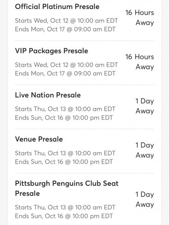
Task: Open Pittsburgh Penguins Club Seat Presale title
Action: [x=67, y=189]
